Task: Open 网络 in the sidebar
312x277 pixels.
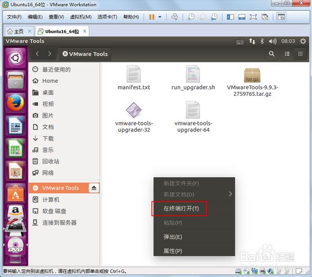Action: pyautogui.click(x=64, y=173)
